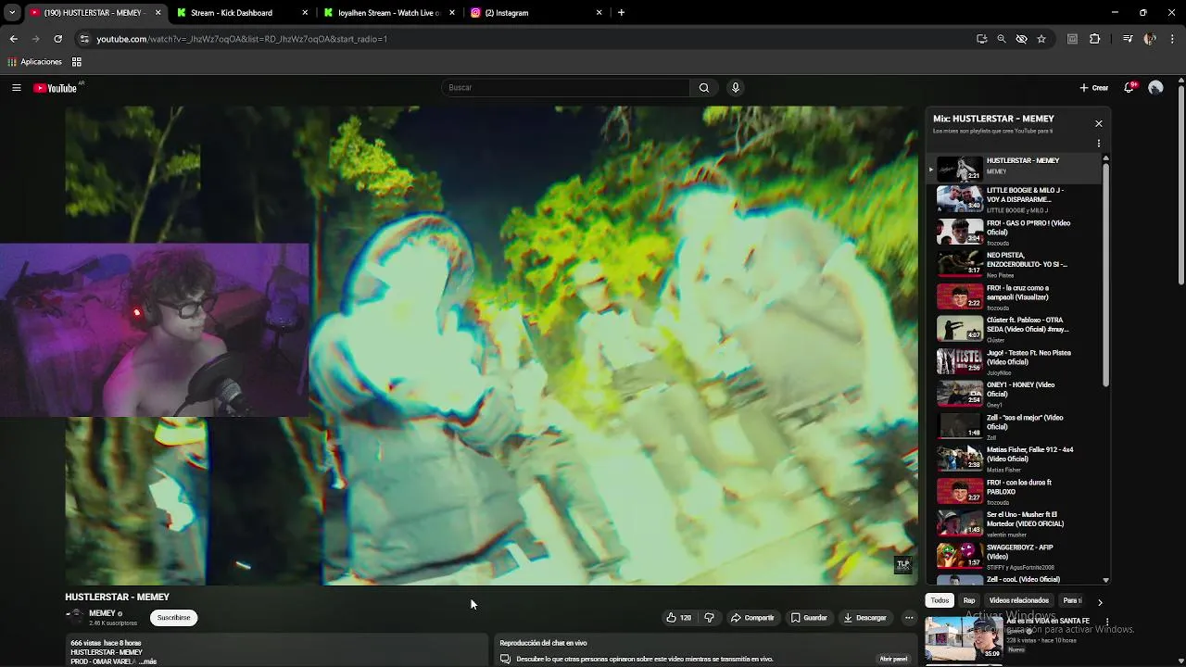Close the Instagram tab

599,13
